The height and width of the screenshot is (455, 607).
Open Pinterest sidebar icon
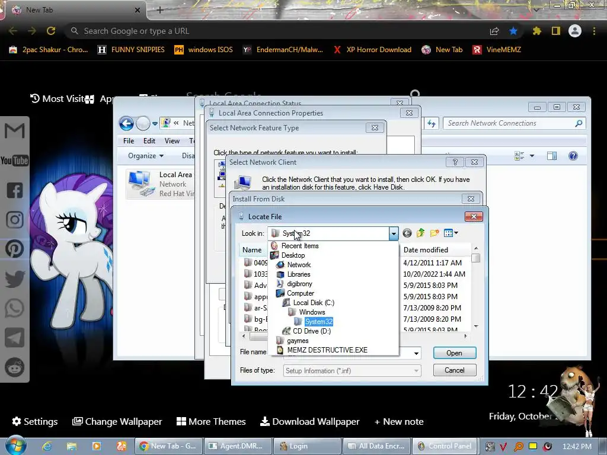pyautogui.click(x=15, y=249)
